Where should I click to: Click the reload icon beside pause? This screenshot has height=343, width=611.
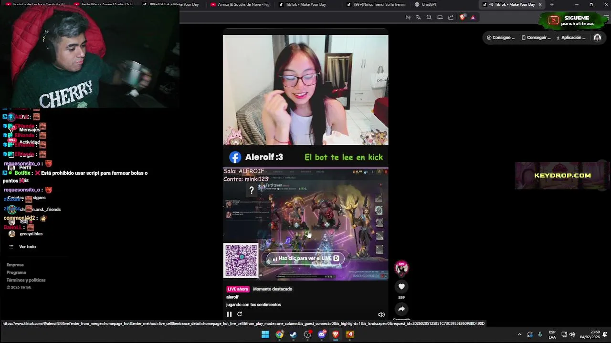[x=240, y=314]
